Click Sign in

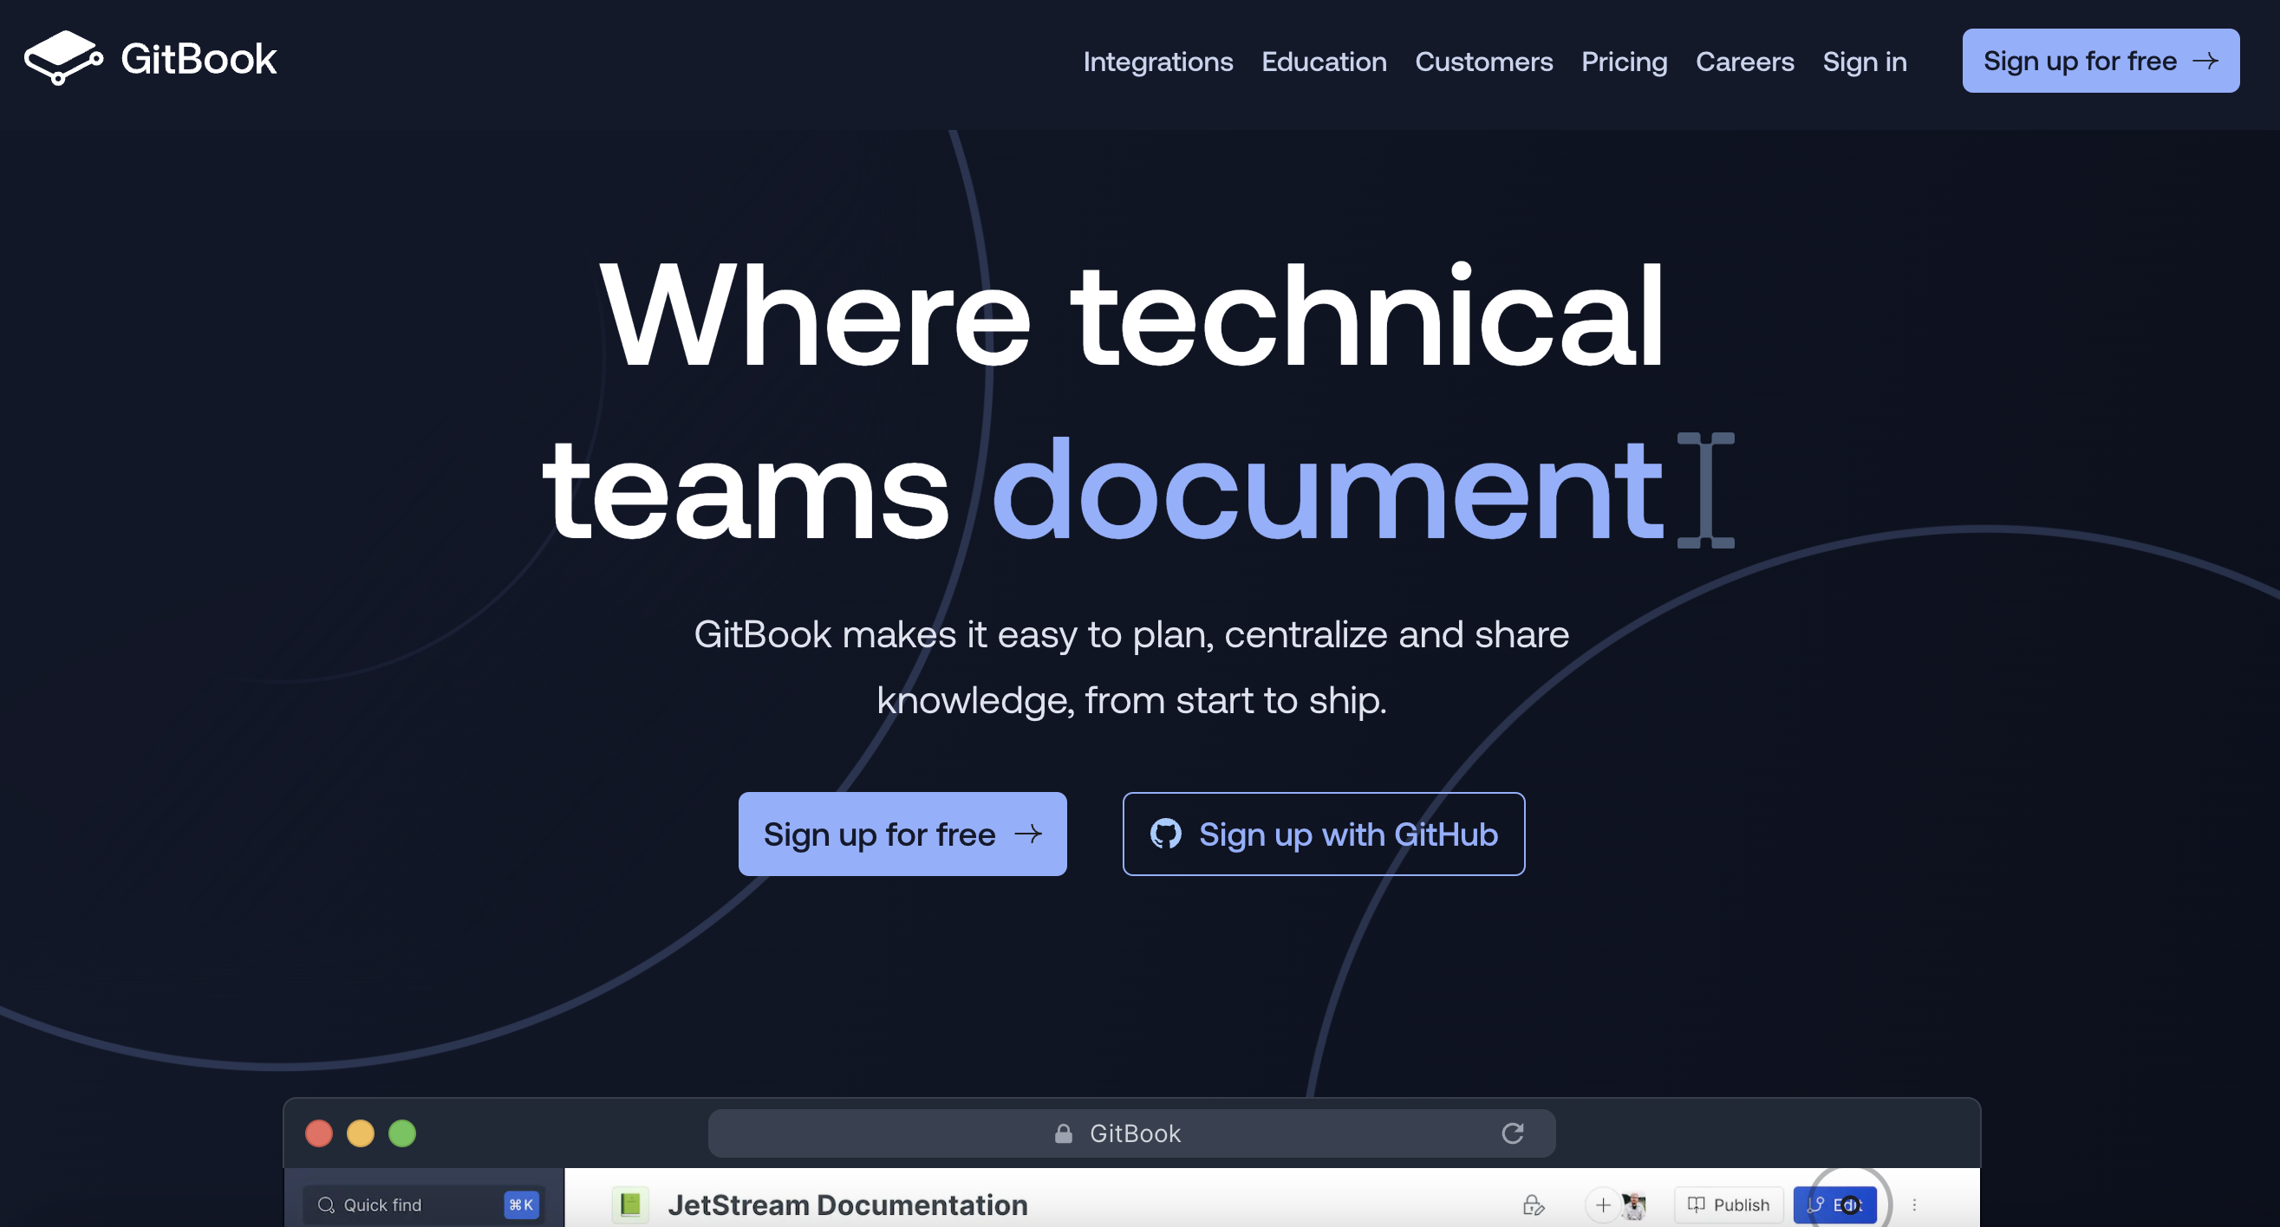1864,62
